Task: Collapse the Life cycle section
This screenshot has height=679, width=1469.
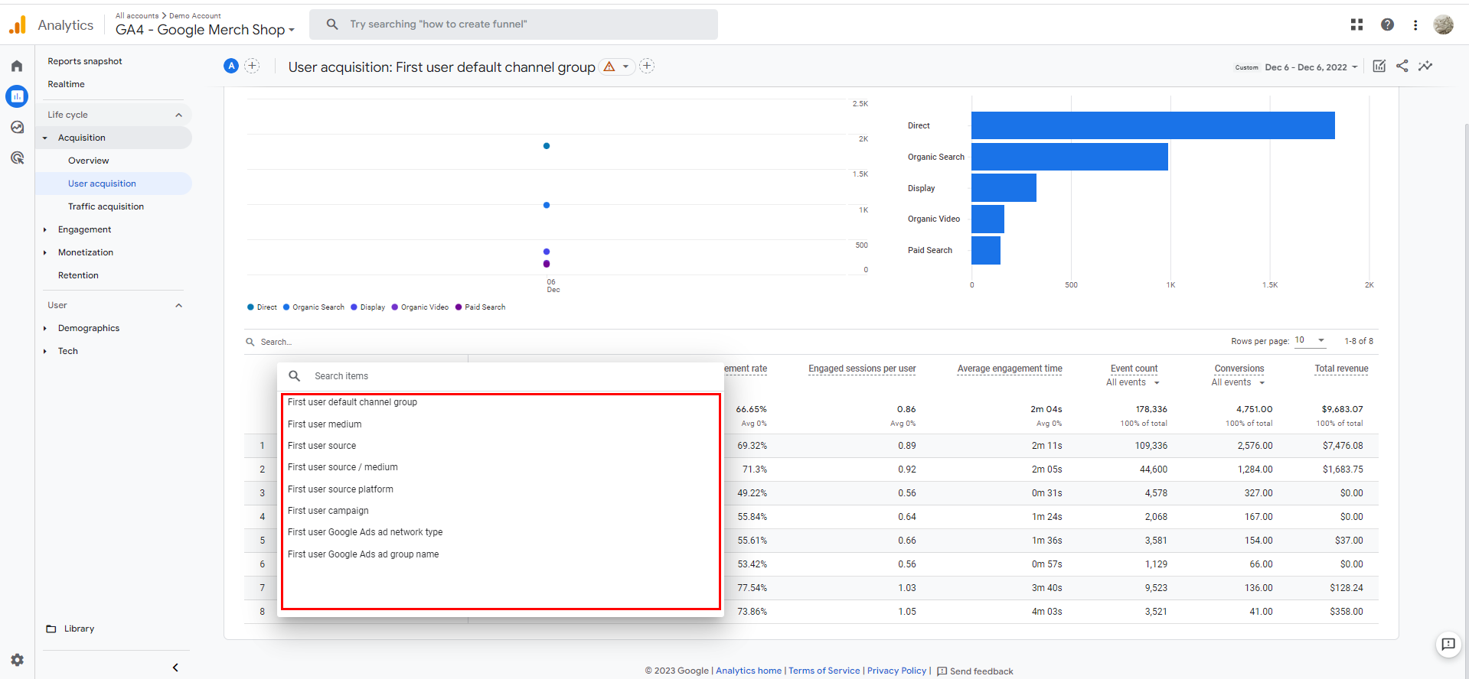Action: tap(178, 115)
